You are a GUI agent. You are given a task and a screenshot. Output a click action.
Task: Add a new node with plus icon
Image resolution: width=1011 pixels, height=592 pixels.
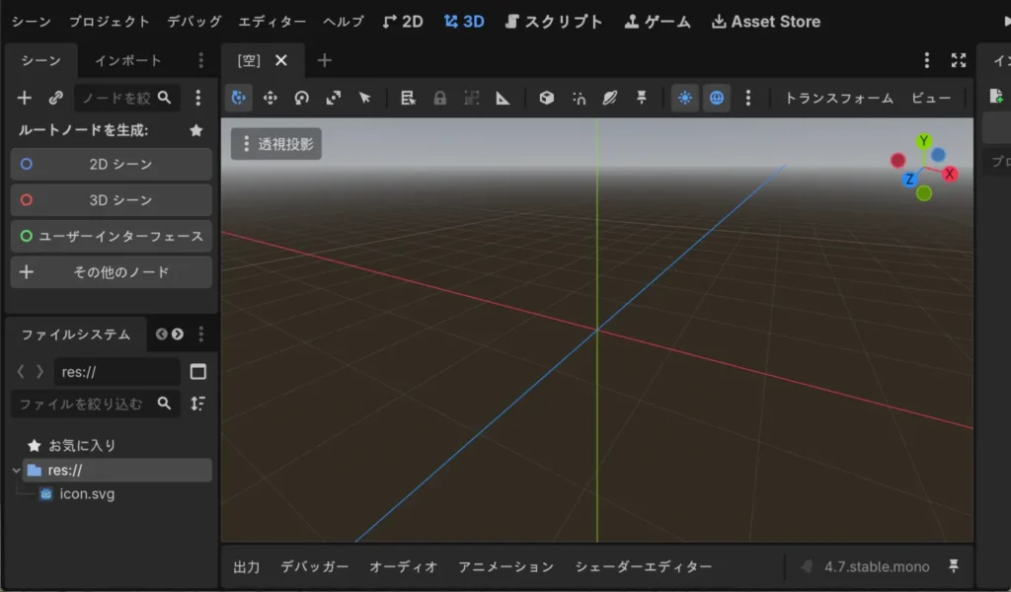coord(25,98)
